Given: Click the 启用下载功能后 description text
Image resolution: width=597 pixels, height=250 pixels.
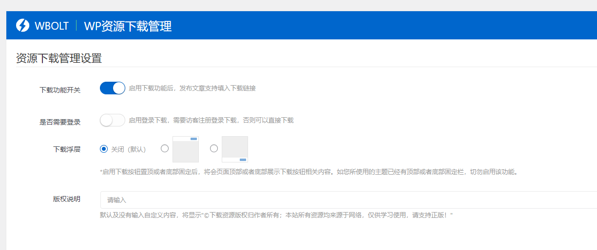Looking at the screenshot, I should [192, 89].
